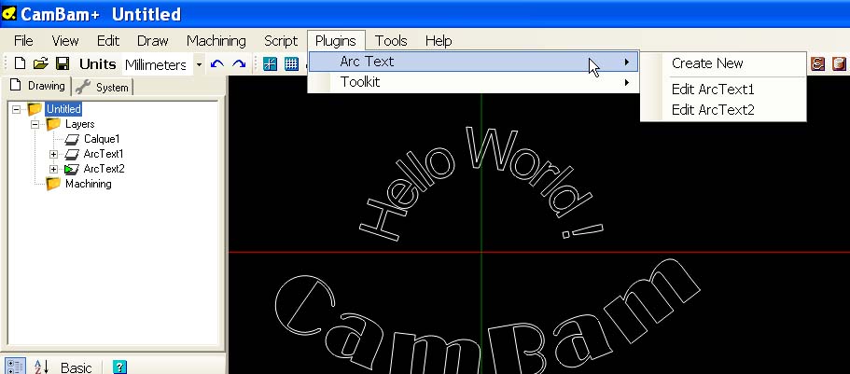Switch to the System tab
Image resolution: width=850 pixels, height=374 pixels.
[x=103, y=87]
